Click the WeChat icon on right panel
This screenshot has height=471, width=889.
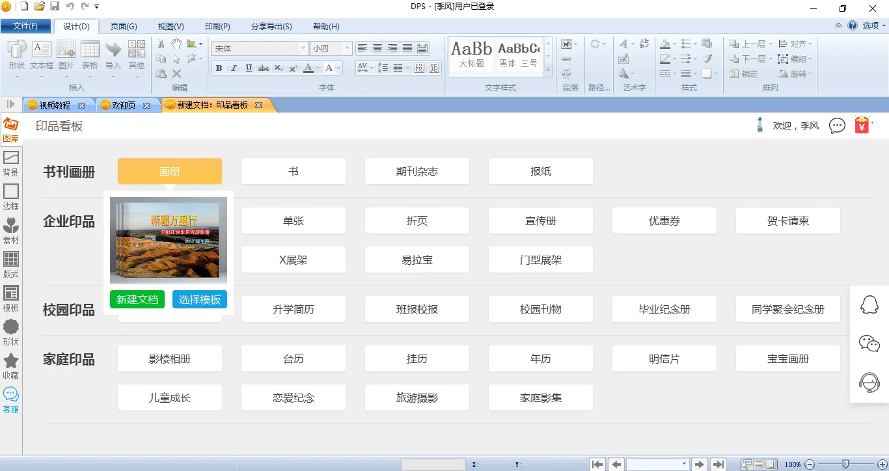869,343
